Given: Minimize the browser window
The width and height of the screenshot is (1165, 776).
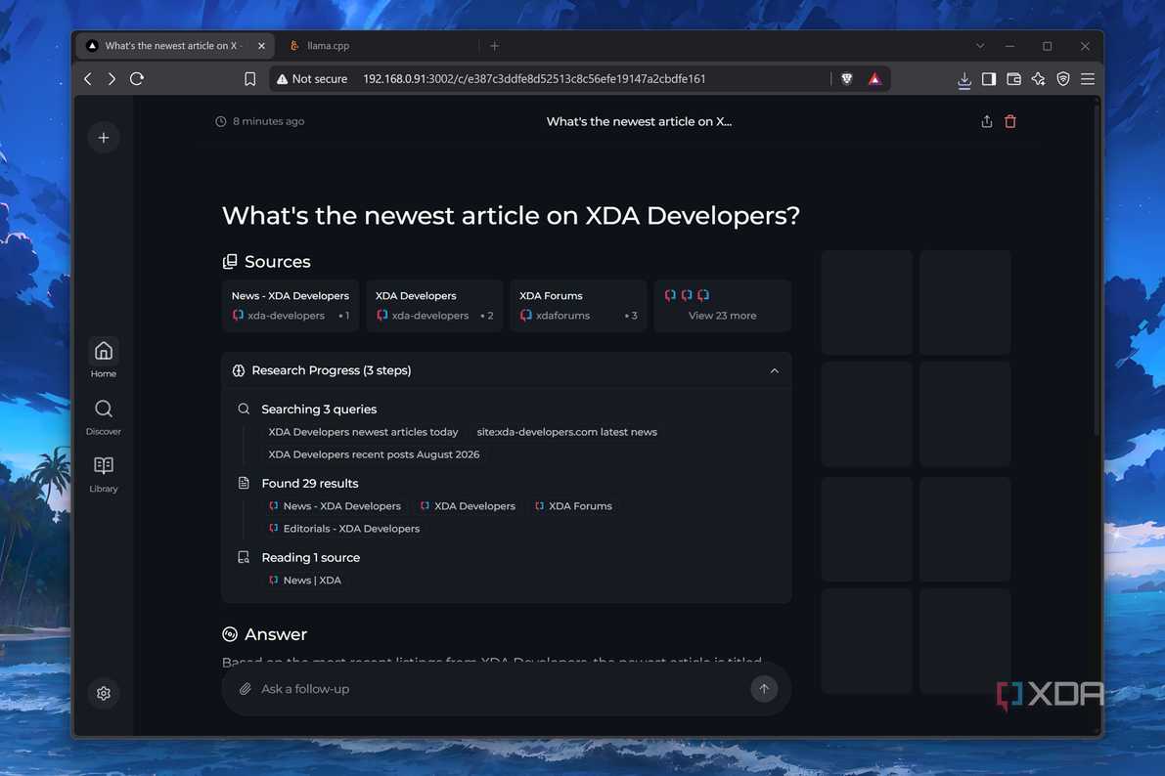Looking at the screenshot, I should (x=1009, y=46).
